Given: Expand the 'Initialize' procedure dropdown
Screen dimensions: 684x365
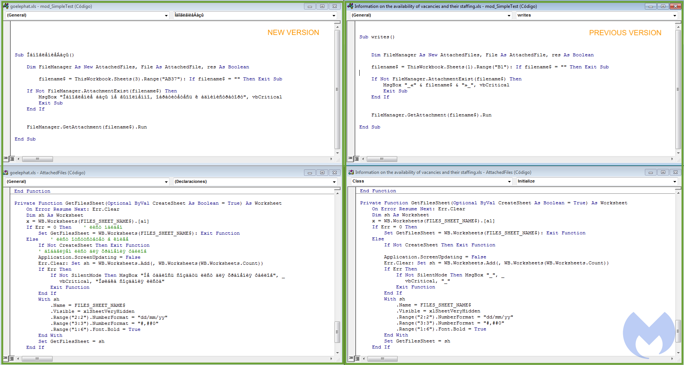Looking at the screenshot, I should pyautogui.click(x=597, y=181).
